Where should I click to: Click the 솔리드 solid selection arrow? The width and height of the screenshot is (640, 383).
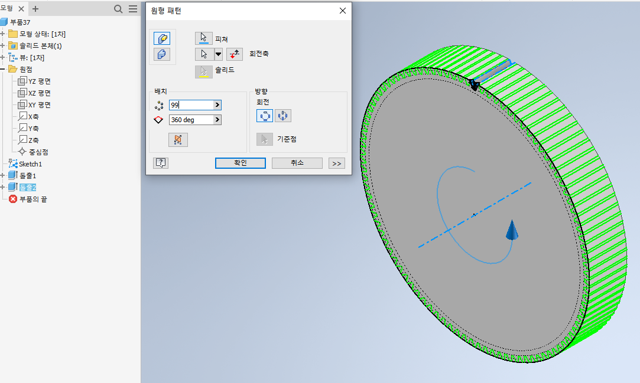[203, 71]
